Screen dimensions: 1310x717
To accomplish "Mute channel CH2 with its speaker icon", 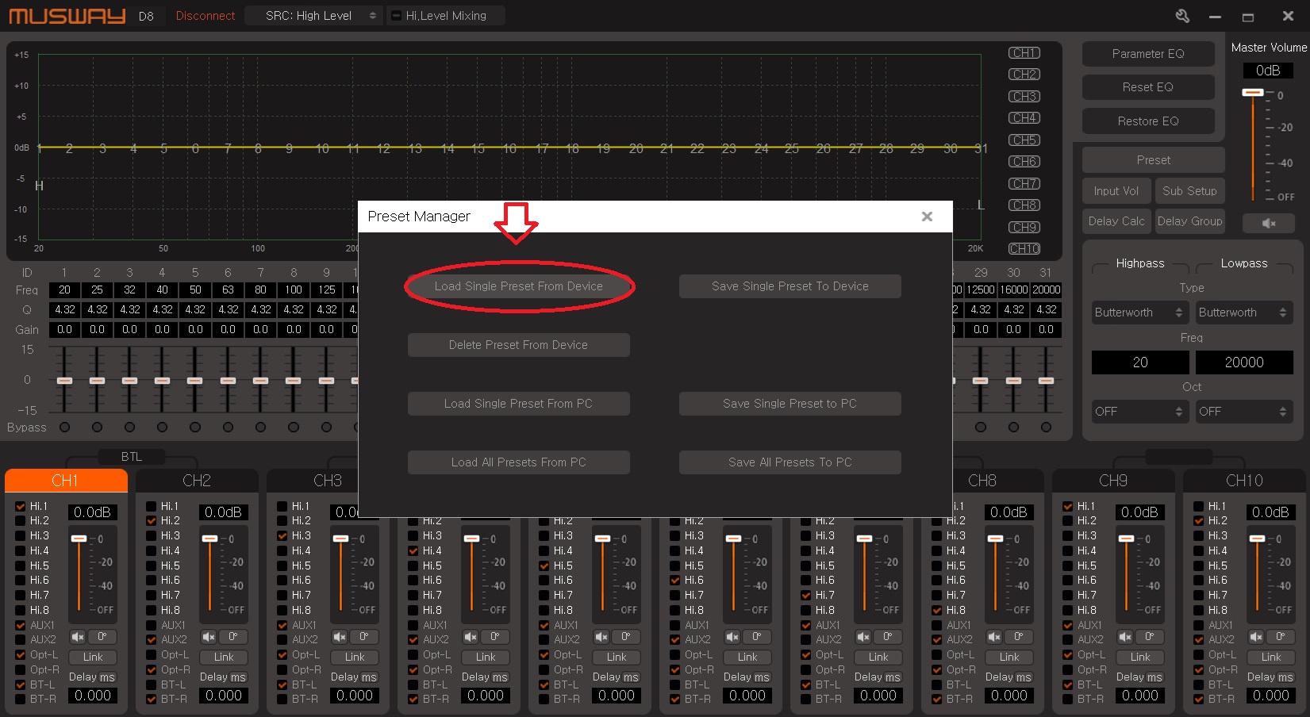I will [x=209, y=637].
